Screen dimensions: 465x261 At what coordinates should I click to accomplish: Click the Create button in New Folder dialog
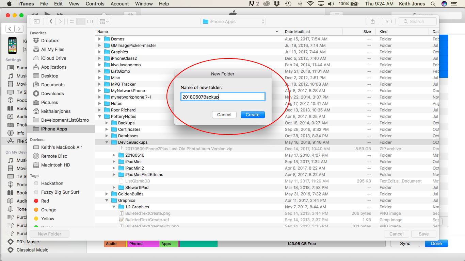(x=253, y=115)
